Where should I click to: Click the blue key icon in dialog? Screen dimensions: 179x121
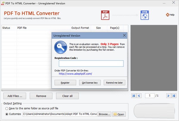tap(61, 47)
